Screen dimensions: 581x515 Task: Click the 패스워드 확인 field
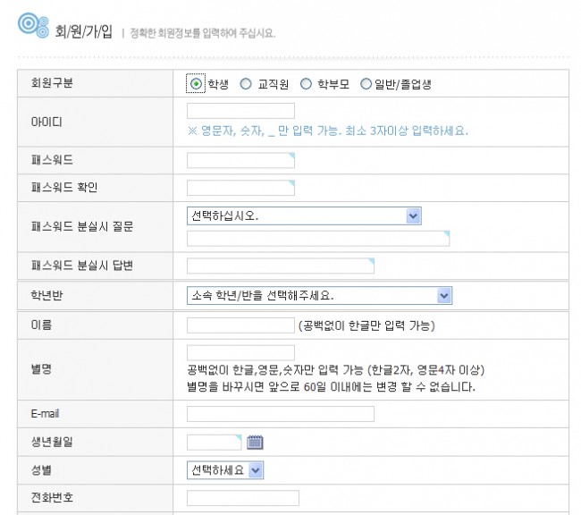click(240, 187)
